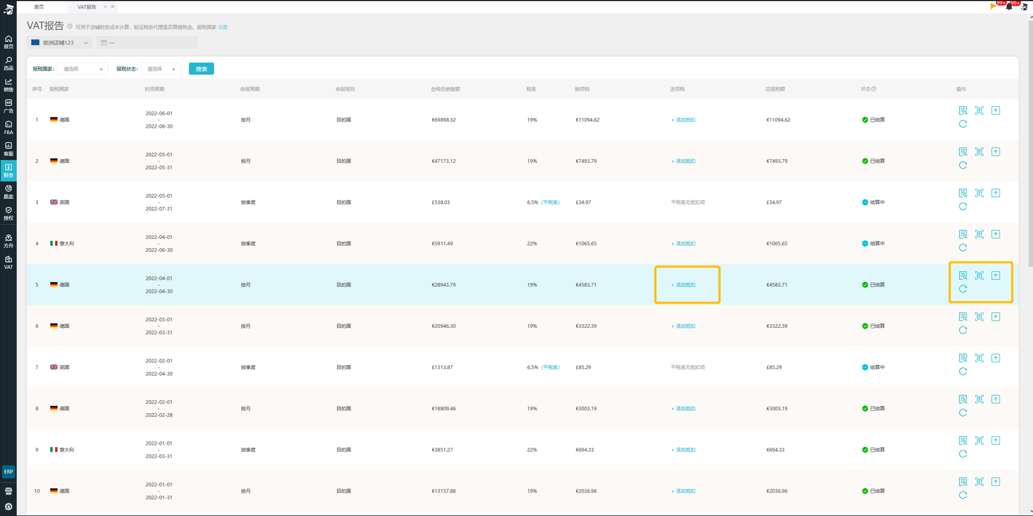Click the document scan icon in row 10
Viewport: 1033px width, 516px height.
click(x=979, y=481)
